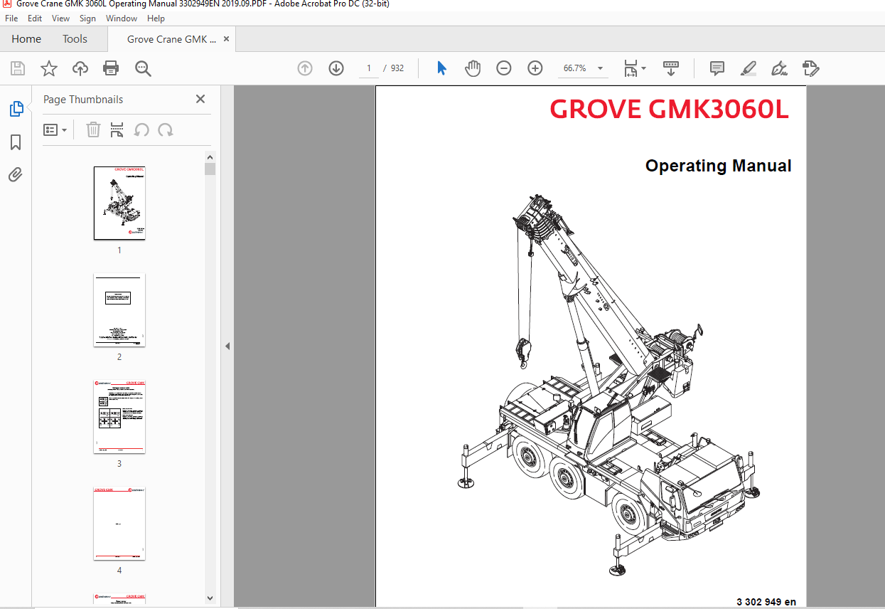Collapse the navigation pane arrow
The height and width of the screenshot is (609, 885).
click(x=227, y=346)
